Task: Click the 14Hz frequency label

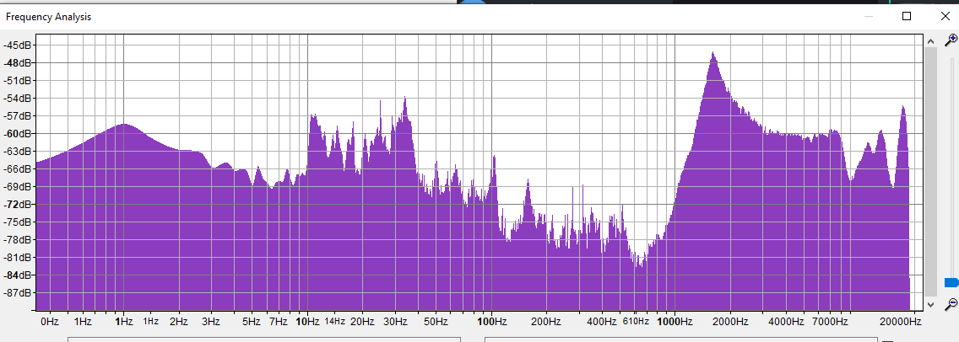Action: pyautogui.click(x=334, y=321)
